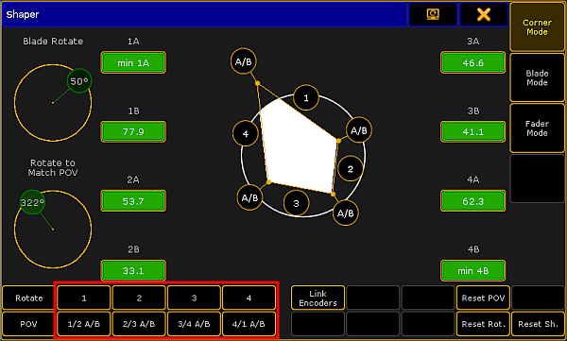The height and width of the screenshot is (341, 567).
Task: Switch to Blade Mode
Action: [537, 77]
